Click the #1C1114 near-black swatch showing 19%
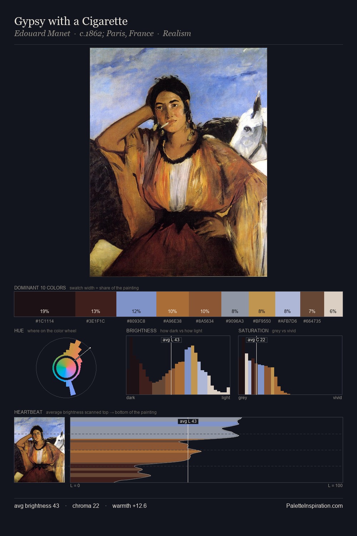357x536 pixels. click(45, 304)
